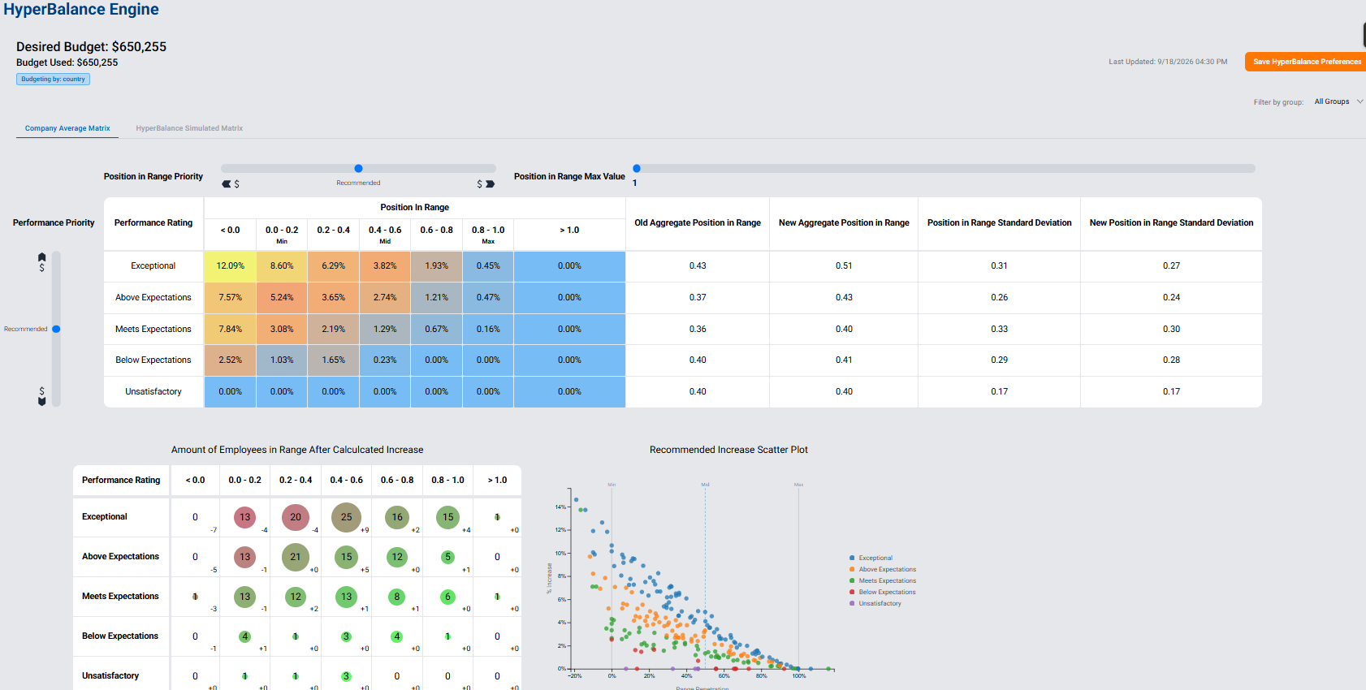Click the bubble showing 5 in Above Expectations row

point(447,557)
